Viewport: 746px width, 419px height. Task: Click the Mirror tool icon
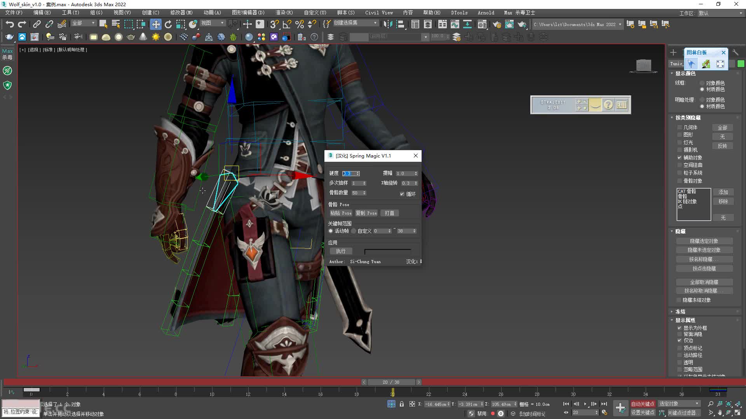pyautogui.click(x=388, y=24)
